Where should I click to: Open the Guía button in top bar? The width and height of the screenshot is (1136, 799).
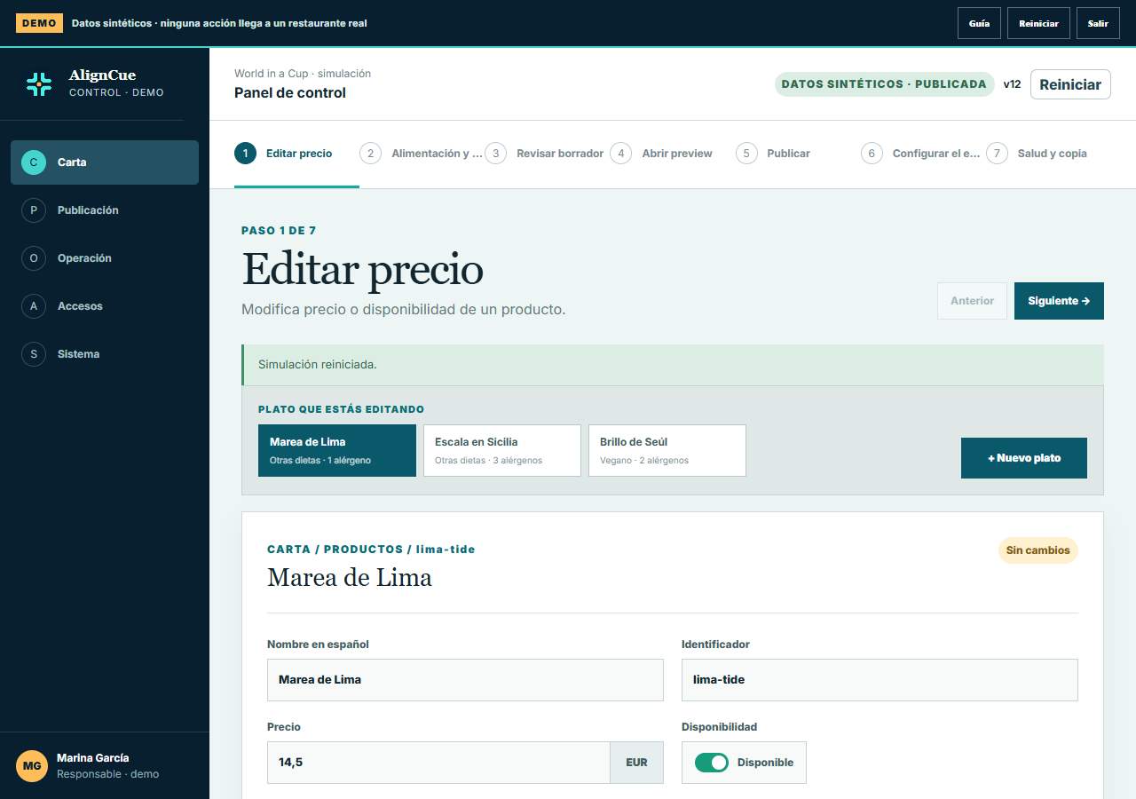(x=979, y=23)
